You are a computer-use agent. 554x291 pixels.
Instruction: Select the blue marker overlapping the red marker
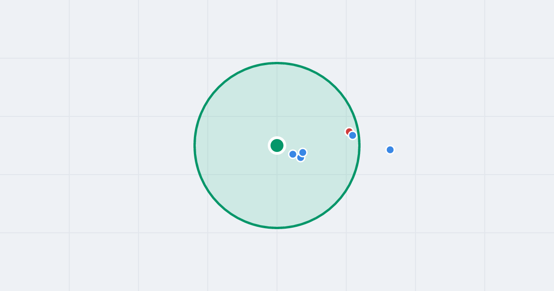353,135
